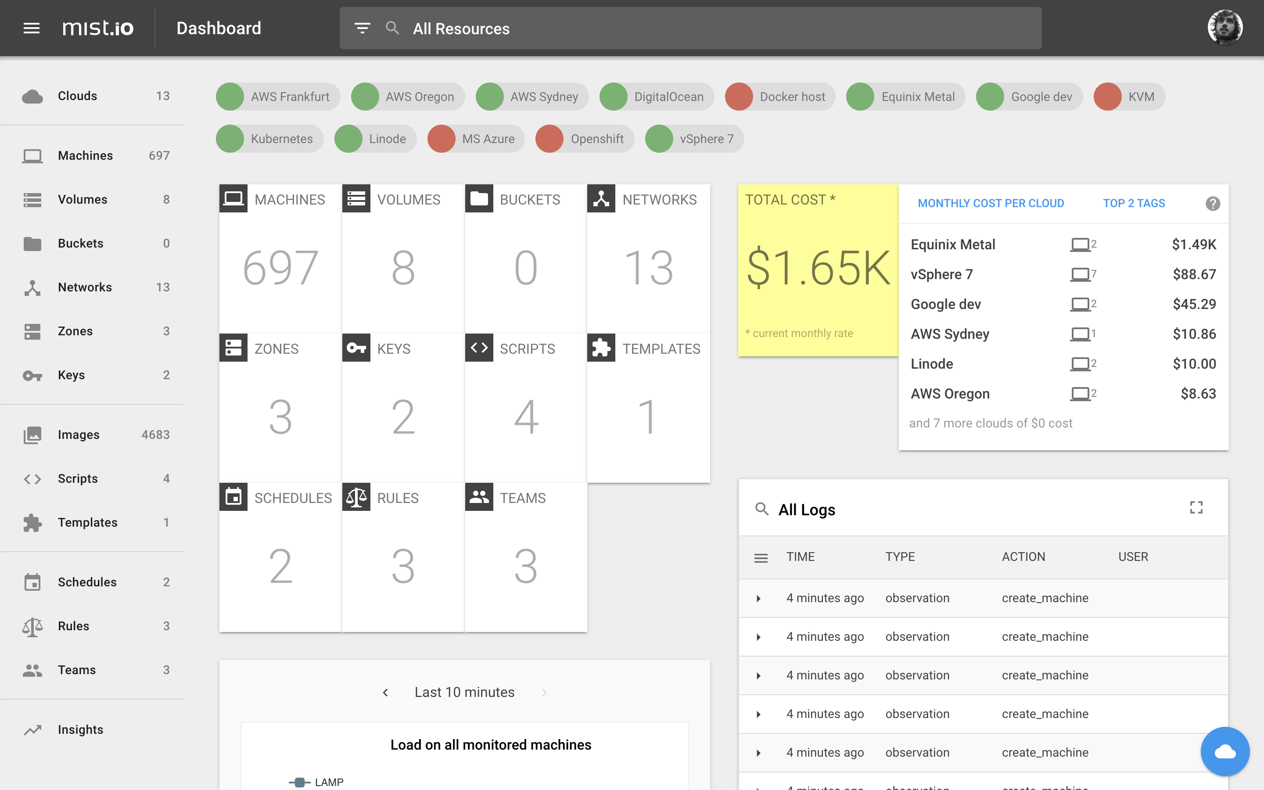Select the DigitalOcean cloud chip

[657, 97]
